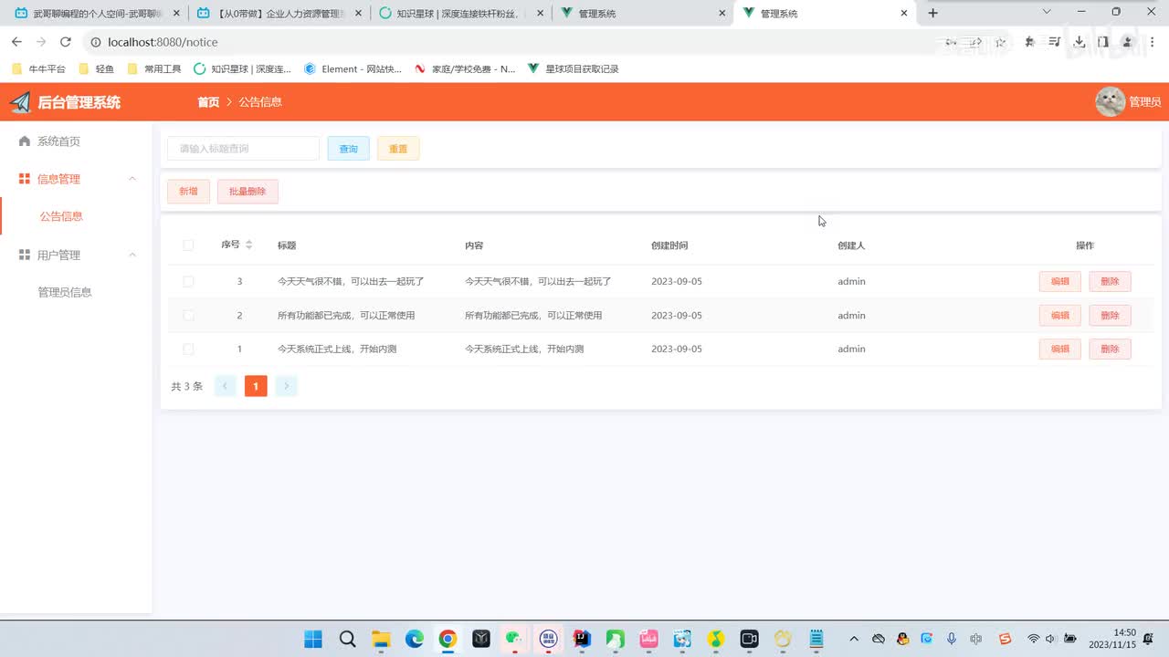Open the notepad icon in taskbar
1169x657 pixels.
click(x=816, y=639)
